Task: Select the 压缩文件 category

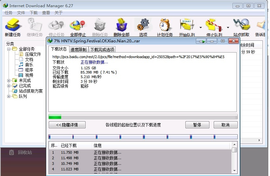Action: tap(33, 54)
